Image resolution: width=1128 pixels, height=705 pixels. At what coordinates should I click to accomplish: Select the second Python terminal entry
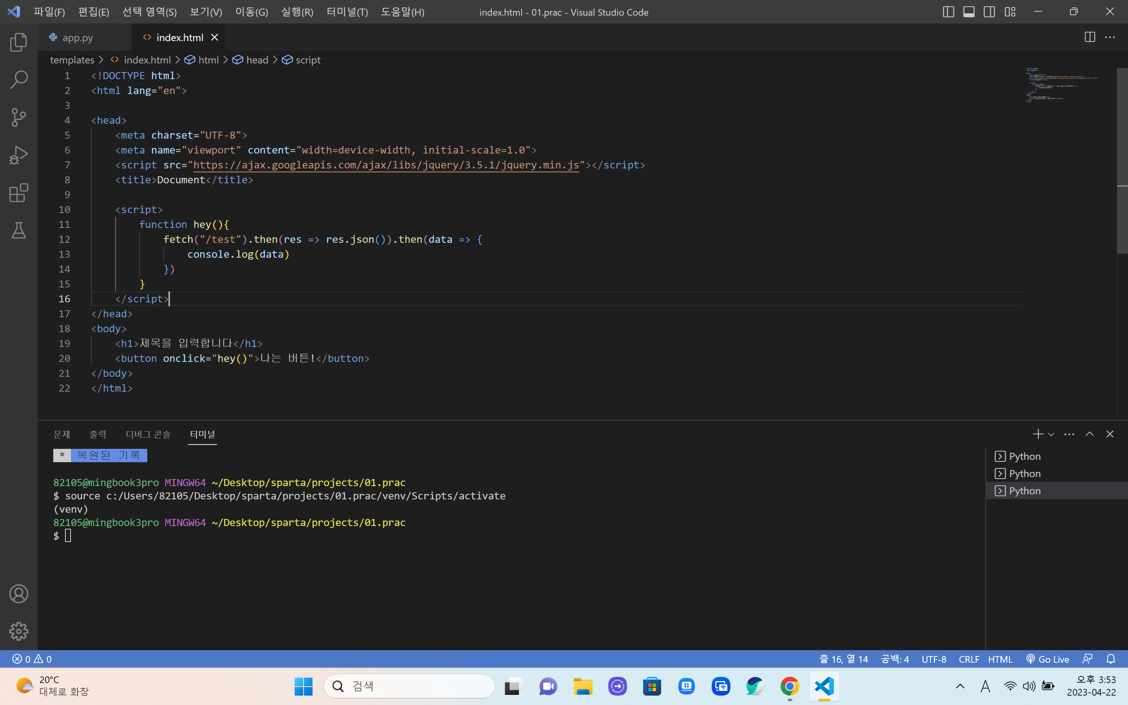(1057, 473)
